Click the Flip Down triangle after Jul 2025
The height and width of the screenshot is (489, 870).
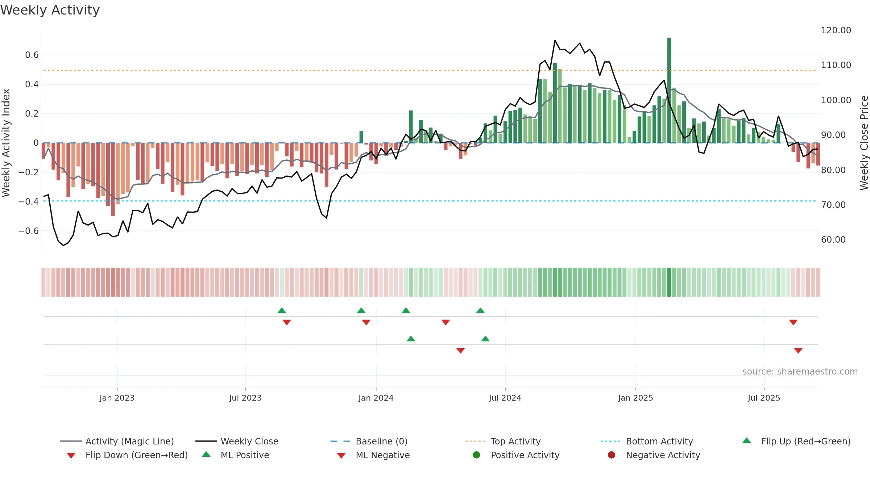793,322
